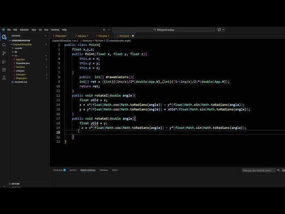Image resolution: width=285 pixels, height=214 pixels.
Task: Open the Run menu
Action: (46, 30)
